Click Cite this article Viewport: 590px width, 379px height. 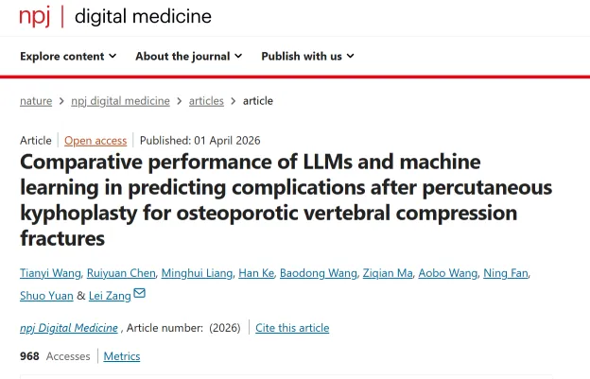(292, 328)
